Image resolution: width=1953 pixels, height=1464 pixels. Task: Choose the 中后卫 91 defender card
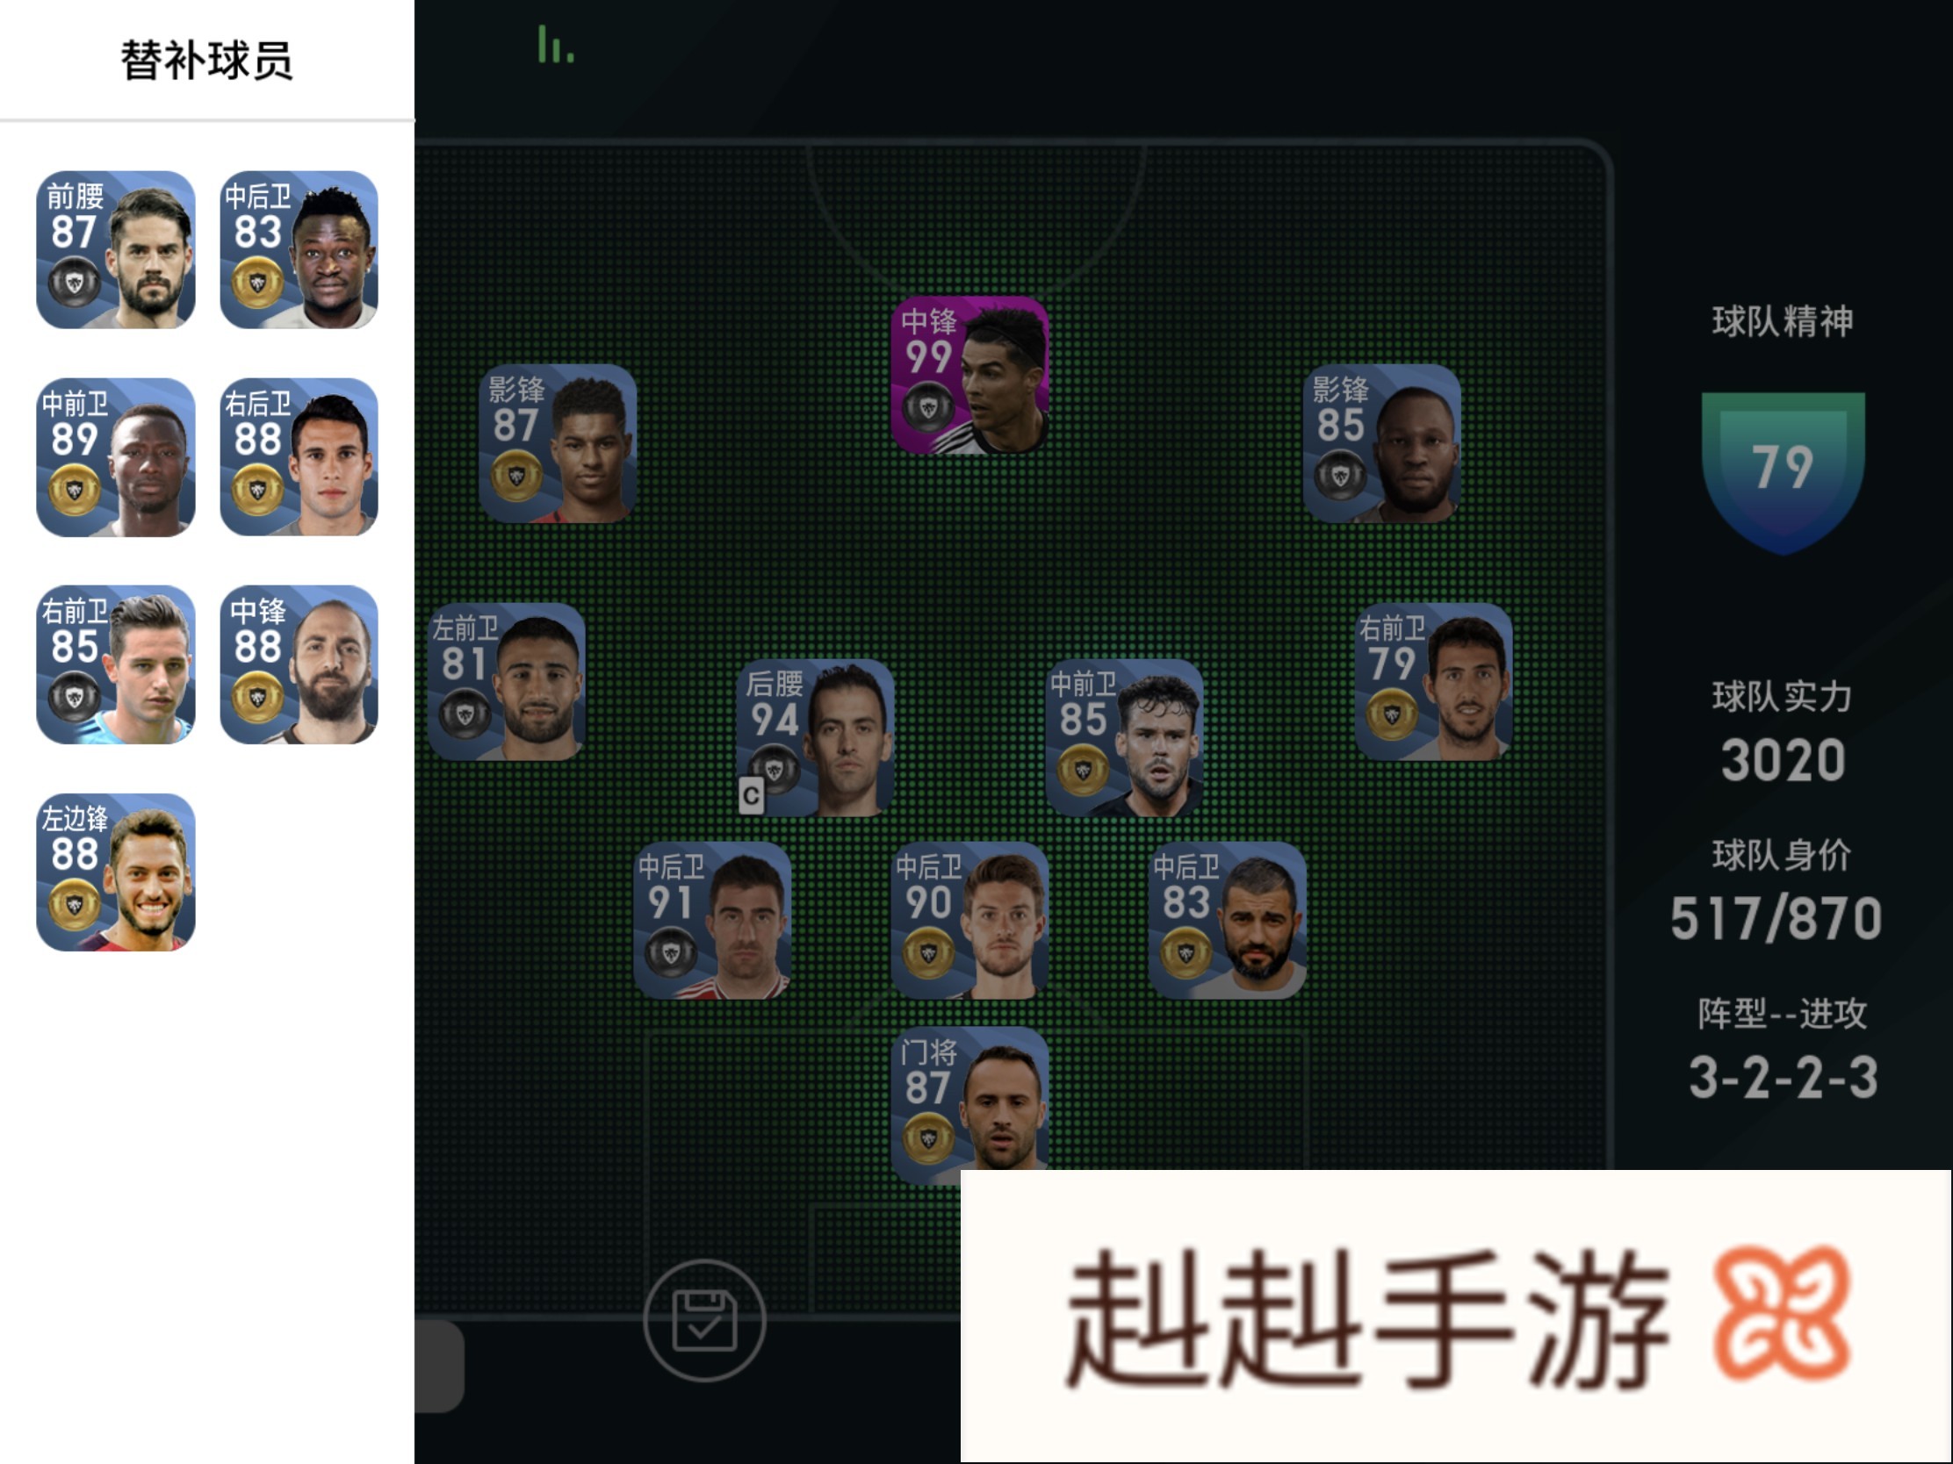(712, 921)
